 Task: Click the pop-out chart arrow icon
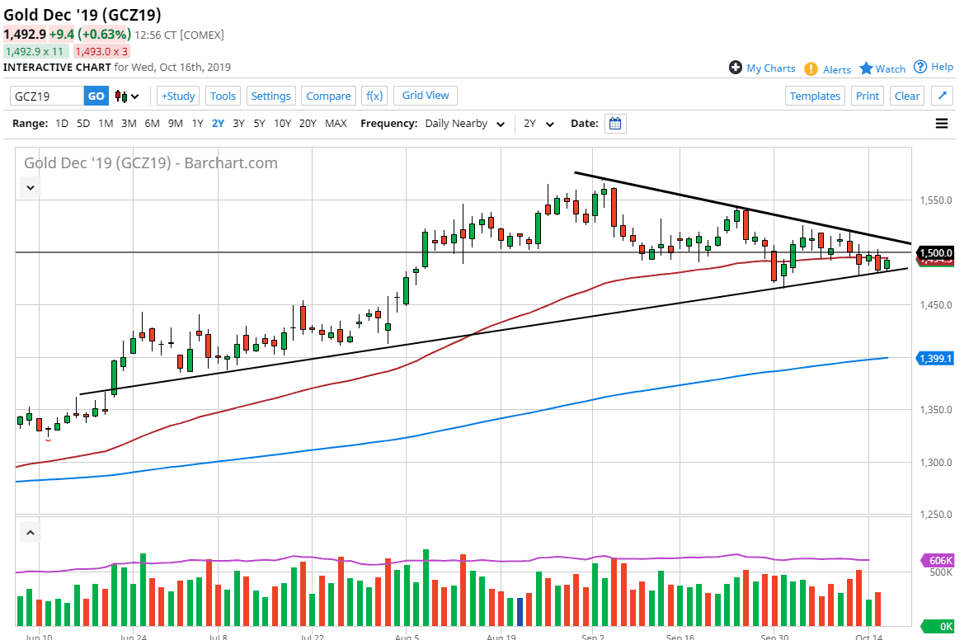(x=943, y=95)
